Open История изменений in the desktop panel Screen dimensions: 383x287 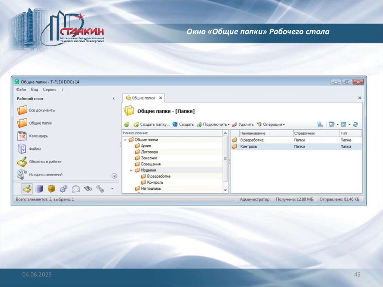coord(45,174)
